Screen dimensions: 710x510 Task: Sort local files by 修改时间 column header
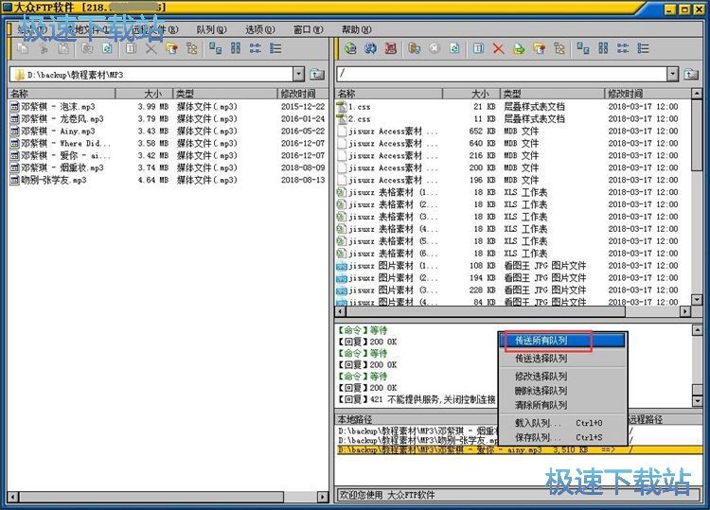point(302,94)
